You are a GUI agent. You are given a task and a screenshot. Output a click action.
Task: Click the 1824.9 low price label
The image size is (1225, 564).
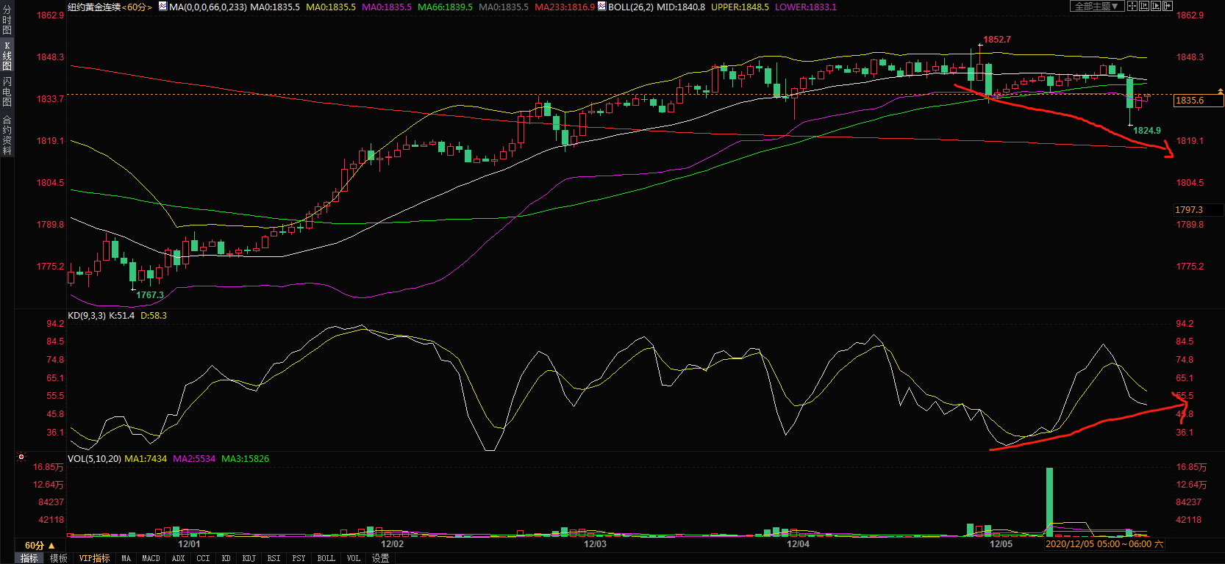(x=1147, y=131)
